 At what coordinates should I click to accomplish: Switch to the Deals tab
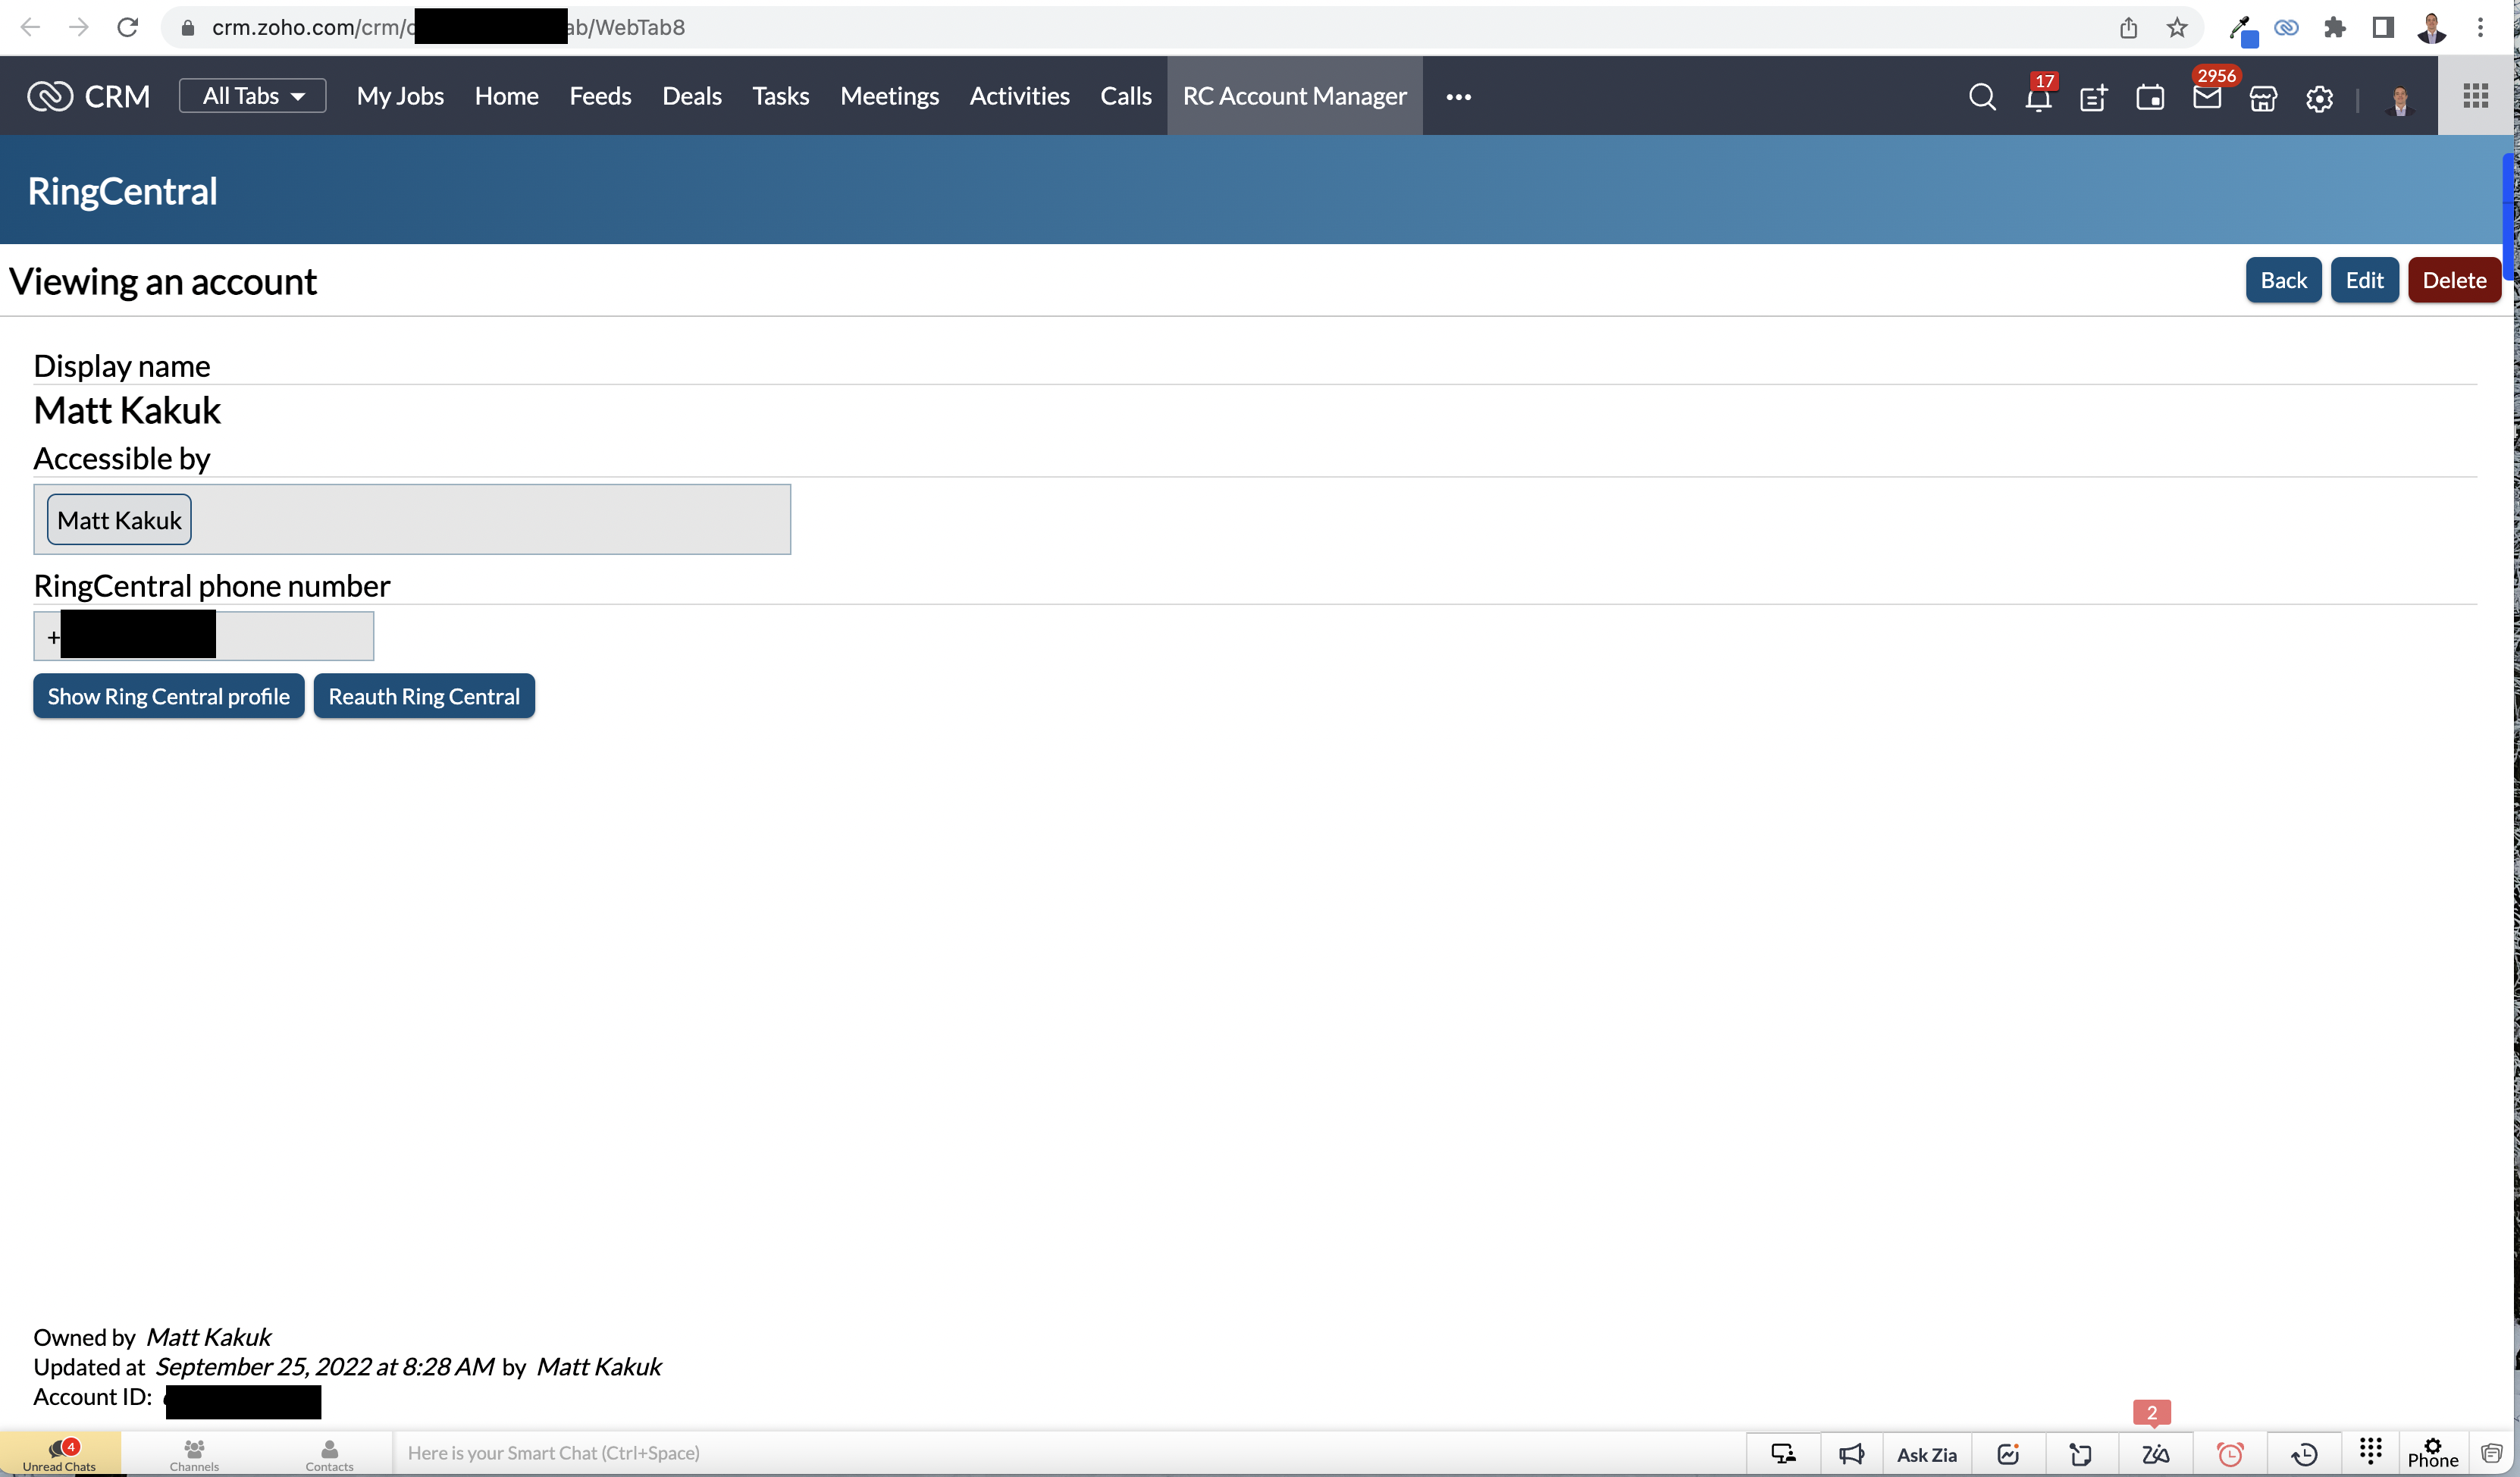click(692, 96)
